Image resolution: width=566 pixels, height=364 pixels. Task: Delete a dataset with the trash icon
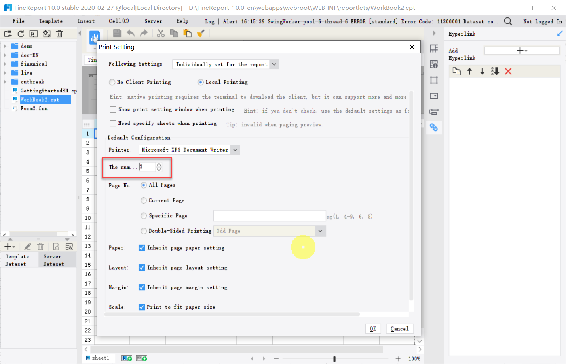pyautogui.click(x=40, y=246)
